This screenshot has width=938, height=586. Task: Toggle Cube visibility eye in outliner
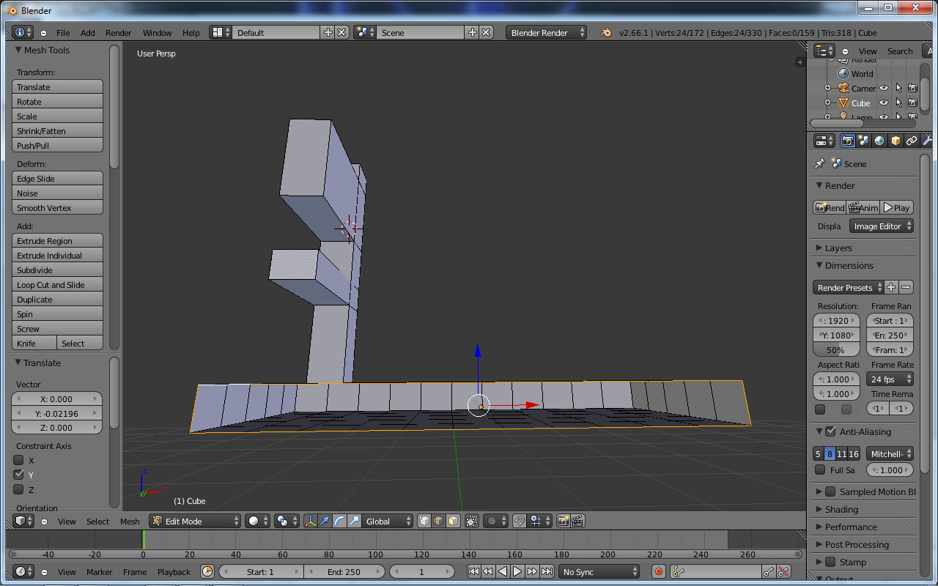[x=883, y=103]
